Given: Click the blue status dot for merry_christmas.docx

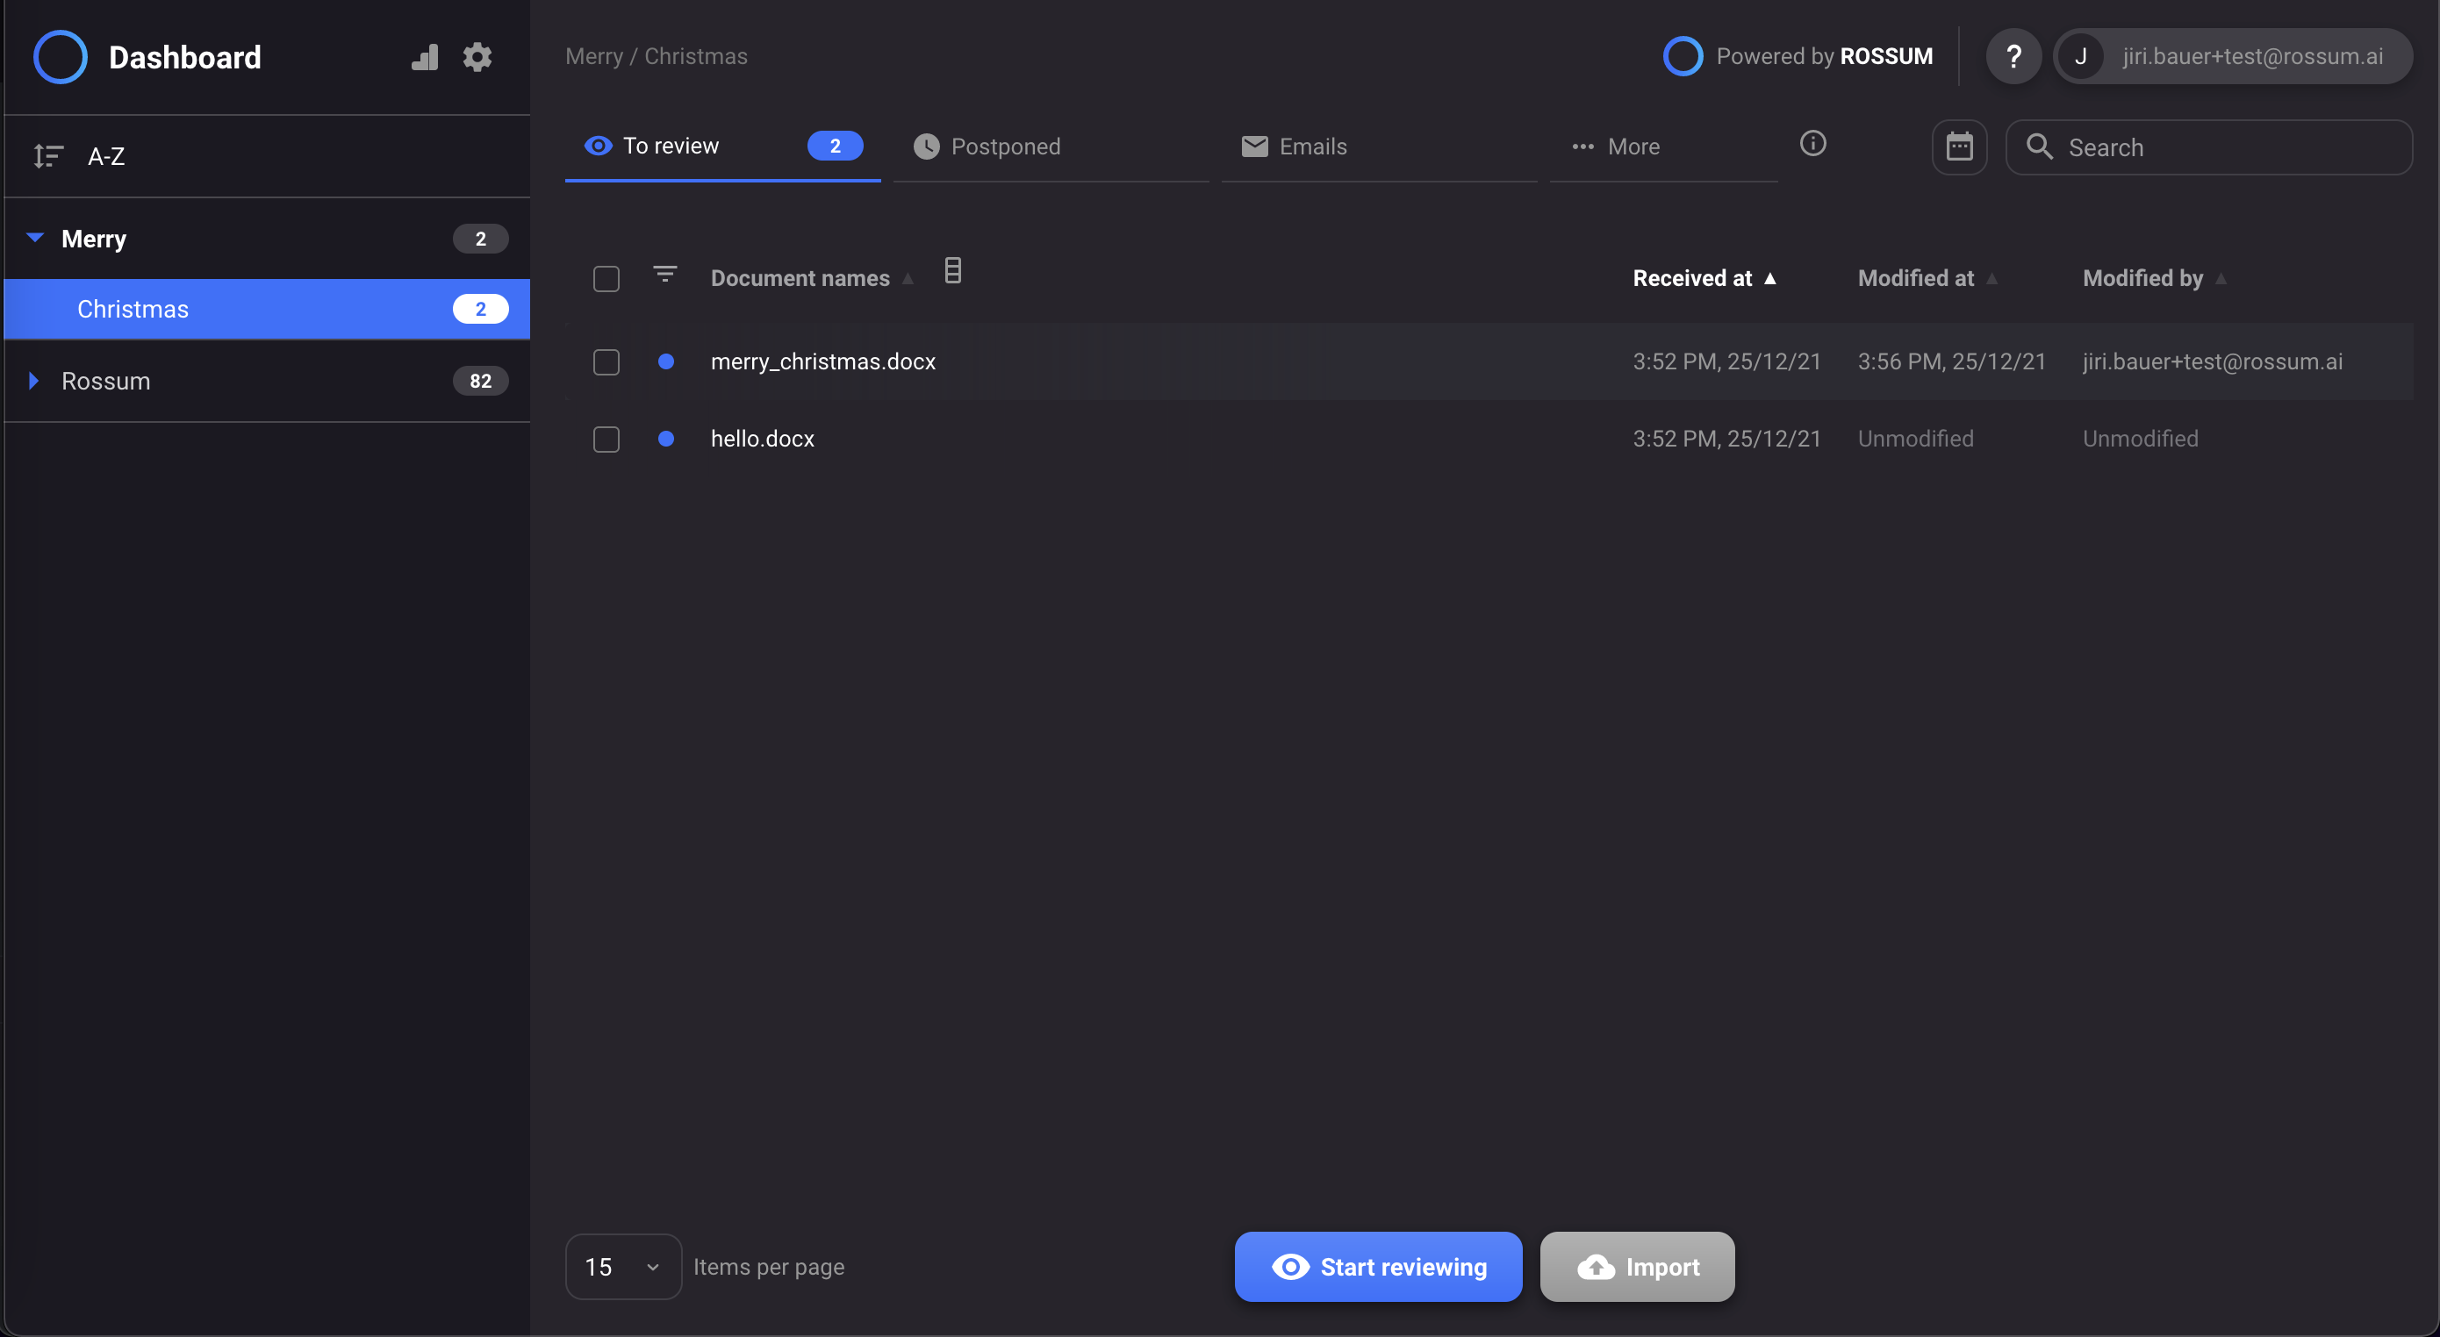Looking at the screenshot, I should [666, 361].
